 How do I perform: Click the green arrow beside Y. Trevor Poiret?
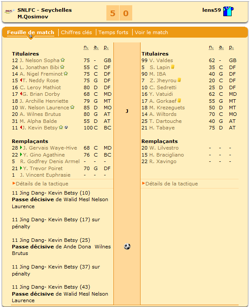(x=21, y=168)
